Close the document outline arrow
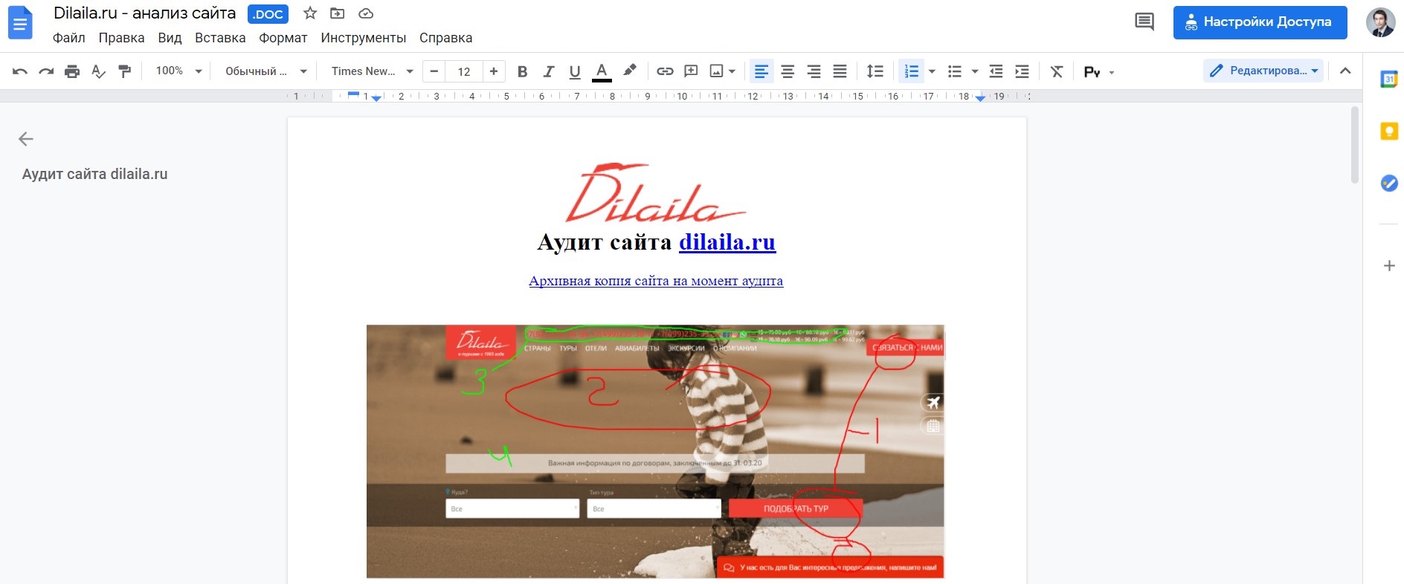 click(x=26, y=139)
